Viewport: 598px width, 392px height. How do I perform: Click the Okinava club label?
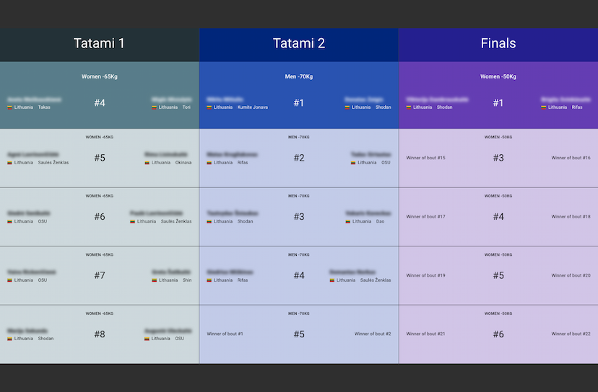[x=183, y=163]
